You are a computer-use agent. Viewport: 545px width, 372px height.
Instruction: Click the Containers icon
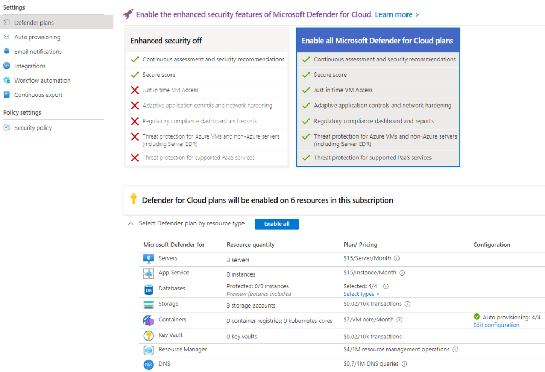(149, 320)
